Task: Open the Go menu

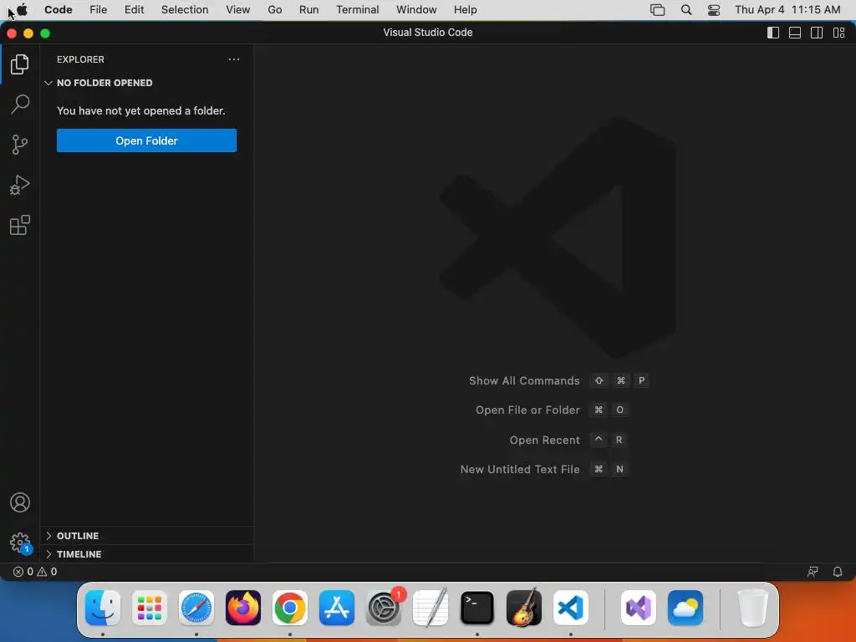Action: 274,10
